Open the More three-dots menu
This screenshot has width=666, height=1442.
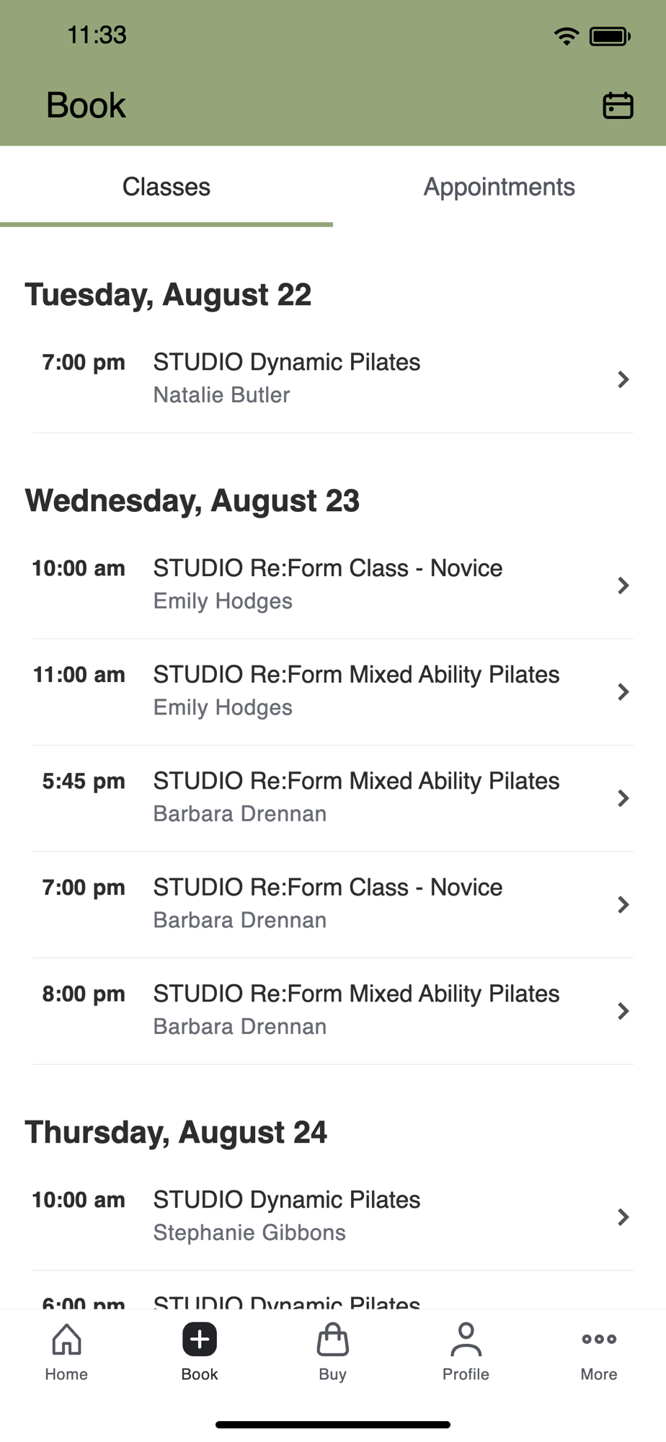[599, 1339]
